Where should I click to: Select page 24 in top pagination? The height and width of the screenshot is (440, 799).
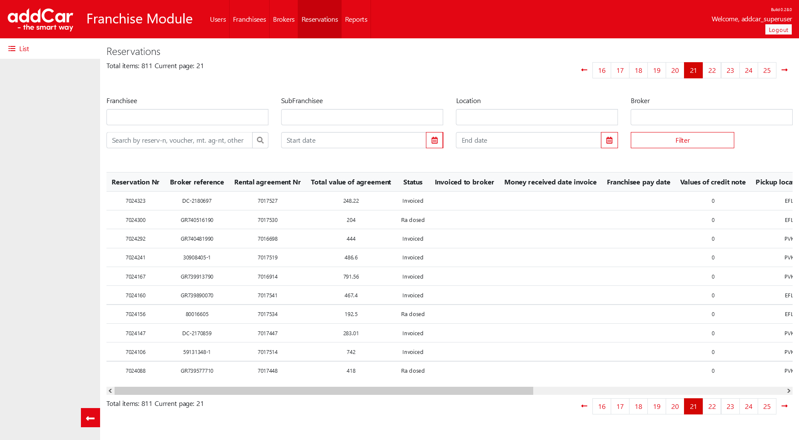749,70
